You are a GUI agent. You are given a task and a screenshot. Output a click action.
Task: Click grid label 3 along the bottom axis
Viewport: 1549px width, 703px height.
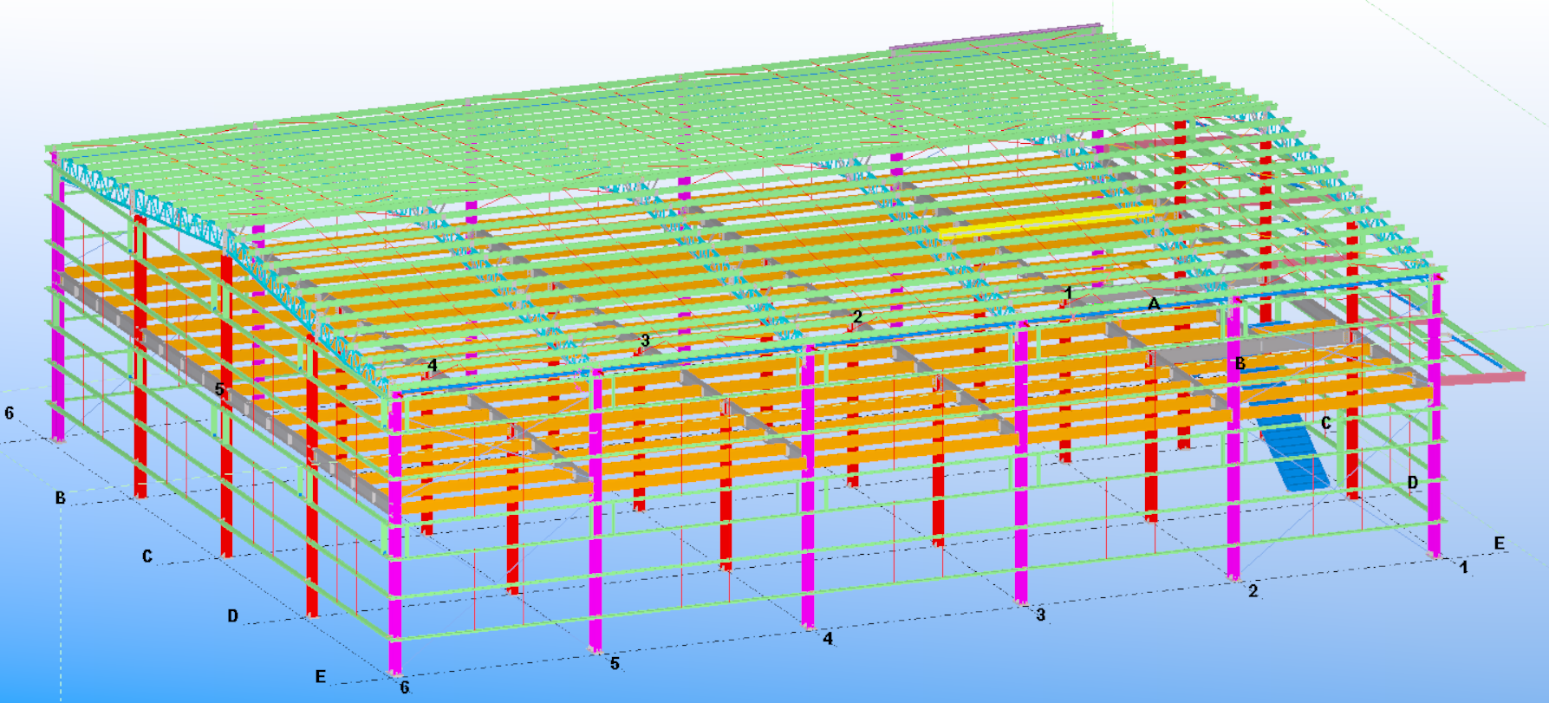coord(1040,615)
